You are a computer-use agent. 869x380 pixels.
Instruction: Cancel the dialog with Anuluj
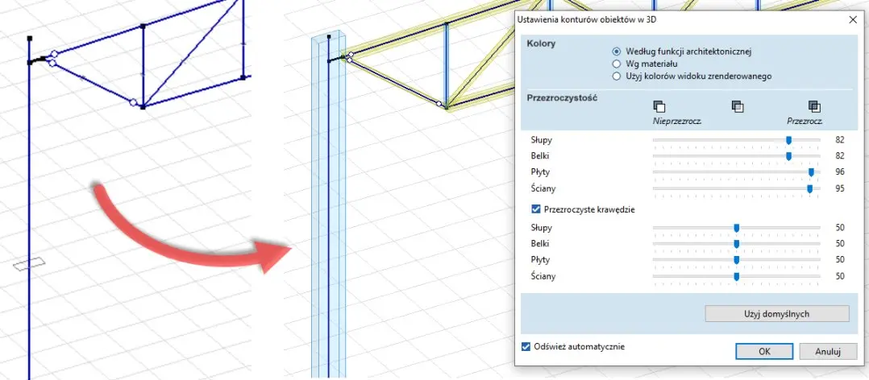tap(828, 352)
